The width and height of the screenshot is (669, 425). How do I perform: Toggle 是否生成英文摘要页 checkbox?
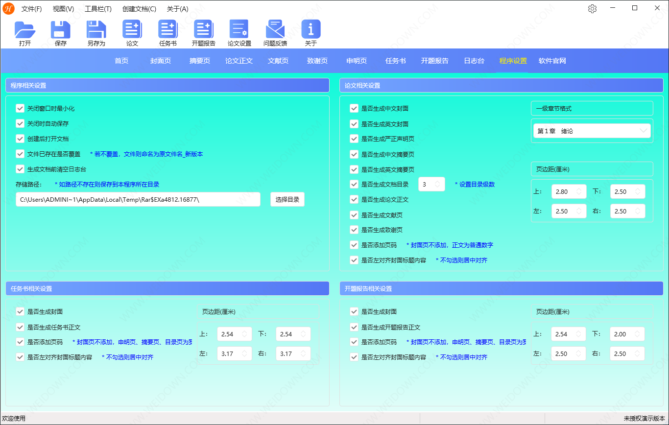click(x=354, y=169)
